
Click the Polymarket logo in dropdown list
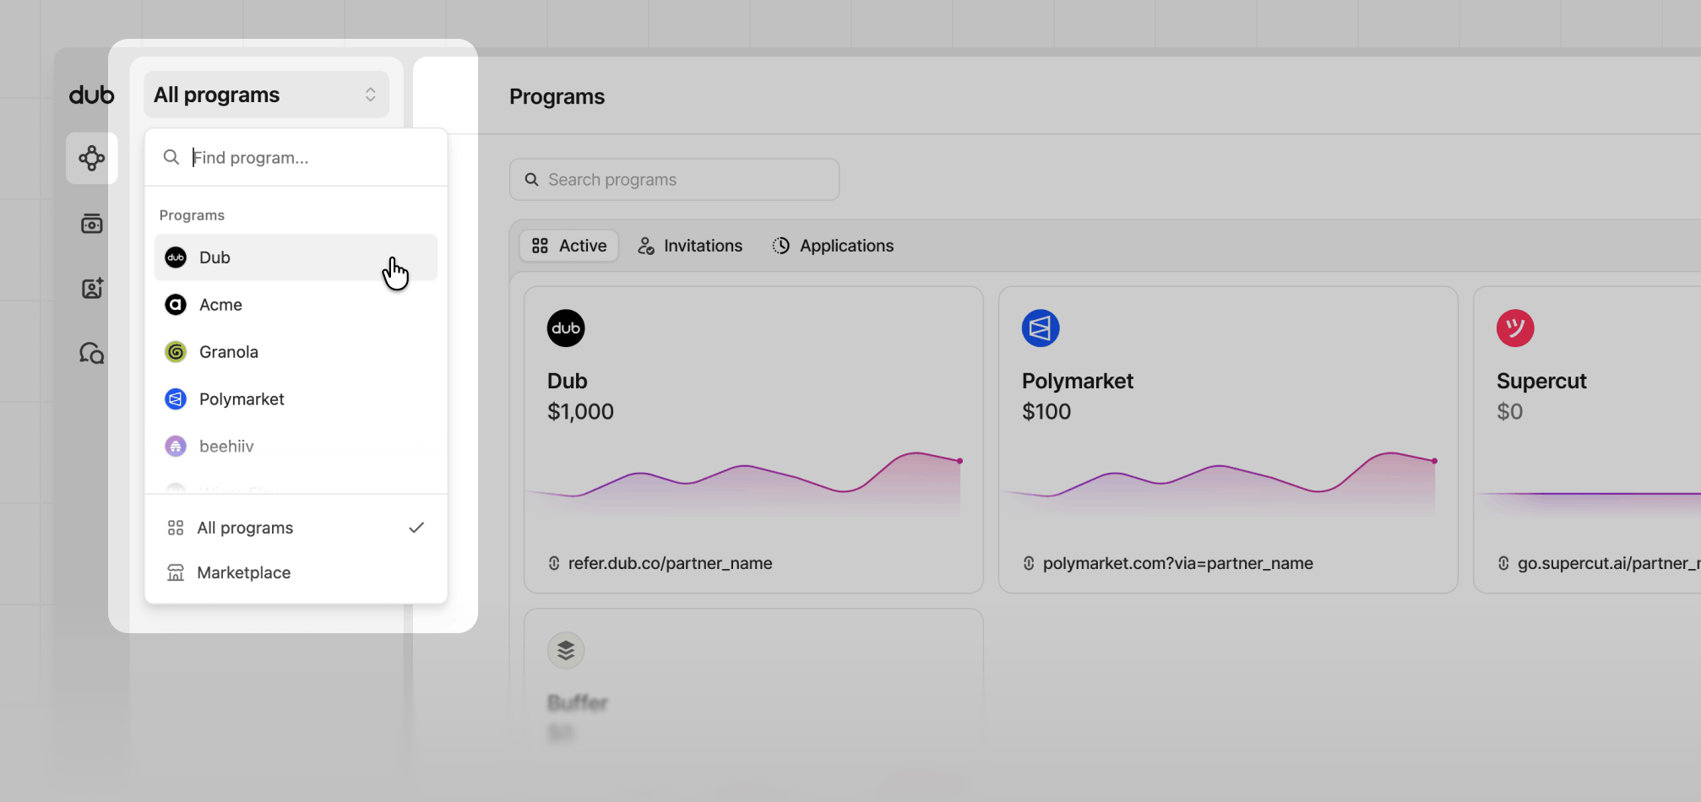pos(176,399)
